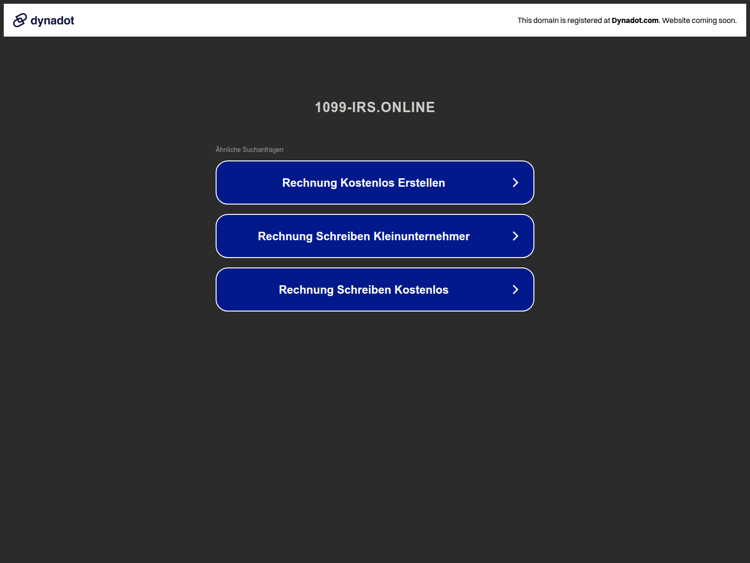Open the Dynadot.com link in the header
Viewport: 750px width, 563px height.
pos(635,20)
